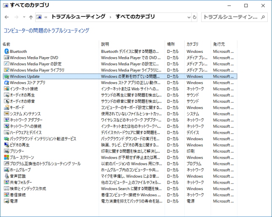Click the ブルー スクリーン icon
Image resolution: width=272 pixels, height=217 pixels.
click(x=7, y=157)
